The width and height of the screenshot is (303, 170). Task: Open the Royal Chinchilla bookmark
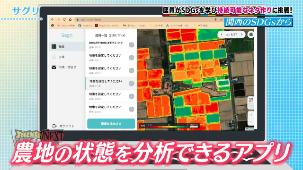point(107,25)
